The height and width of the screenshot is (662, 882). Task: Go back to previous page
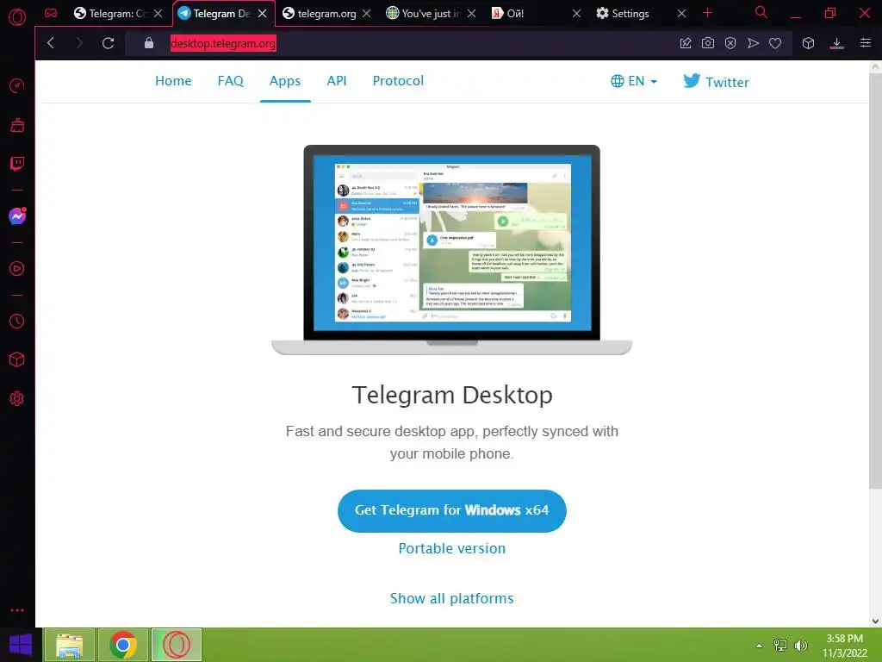[x=51, y=43]
